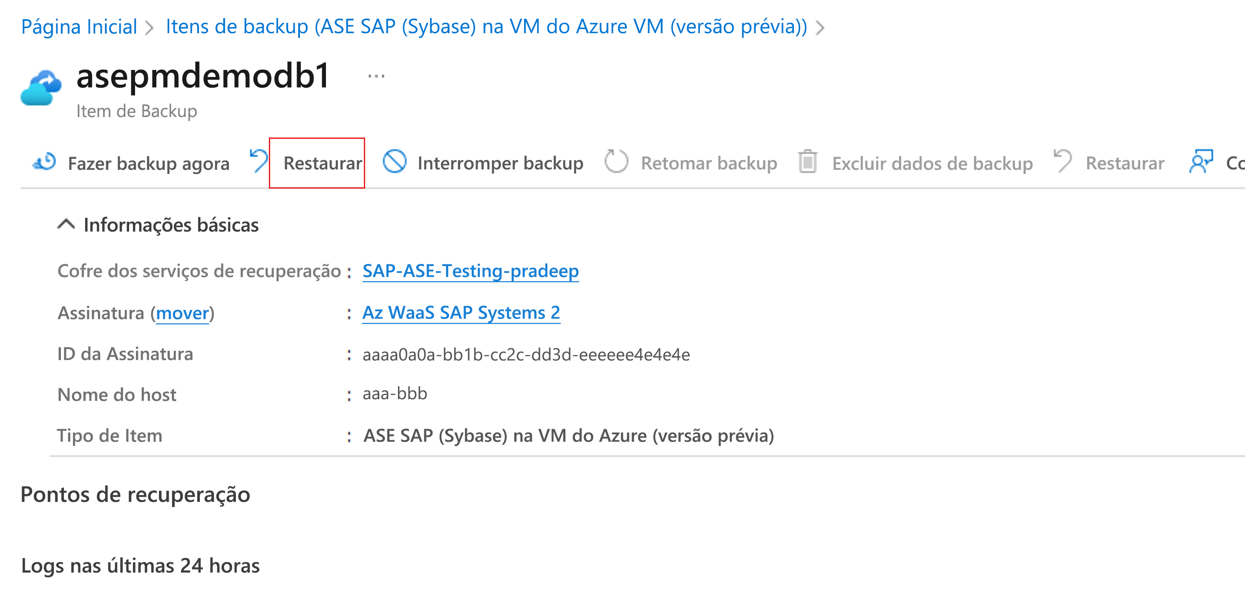Click the Interromper backup stop icon
This screenshot has width=1245, height=593.
tap(395, 161)
